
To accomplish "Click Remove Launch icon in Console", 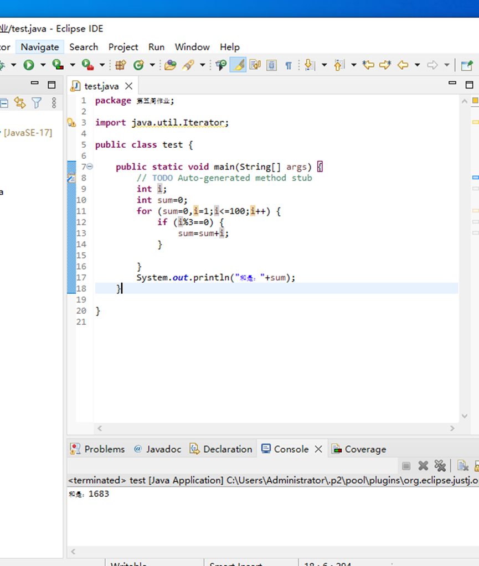I will pyautogui.click(x=423, y=466).
